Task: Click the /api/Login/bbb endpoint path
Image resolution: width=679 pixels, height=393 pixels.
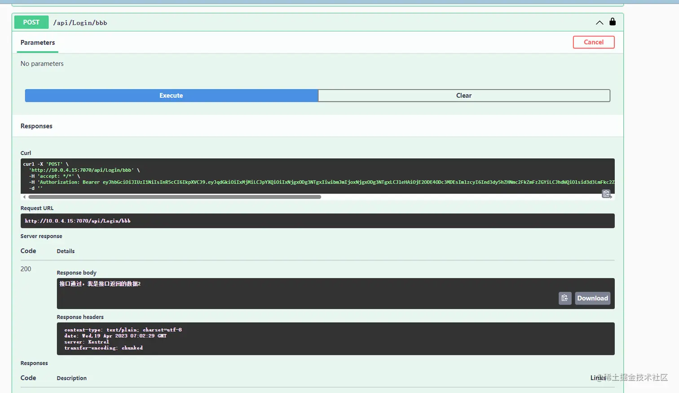Action: pyautogui.click(x=80, y=23)
